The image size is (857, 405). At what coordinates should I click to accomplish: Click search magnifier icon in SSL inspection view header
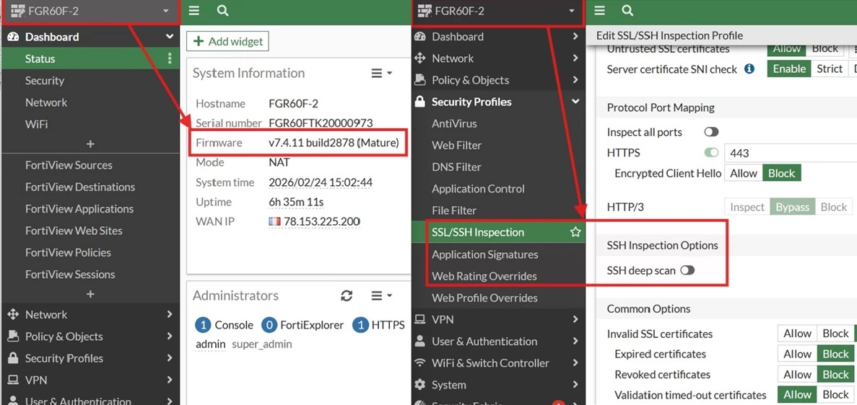(628, 11)
